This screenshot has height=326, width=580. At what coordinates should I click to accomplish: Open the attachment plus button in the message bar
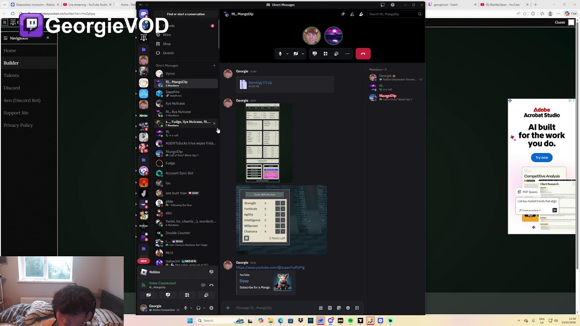(x=228, y=308)
